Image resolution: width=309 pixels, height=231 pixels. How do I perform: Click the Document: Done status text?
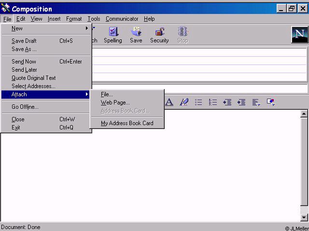coord(21,227)
